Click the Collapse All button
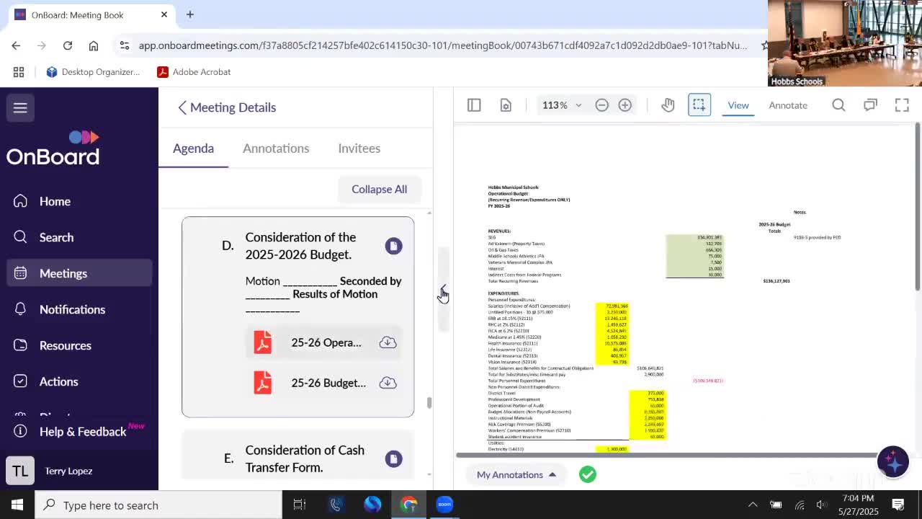922x519 pixels. [379, 189]
